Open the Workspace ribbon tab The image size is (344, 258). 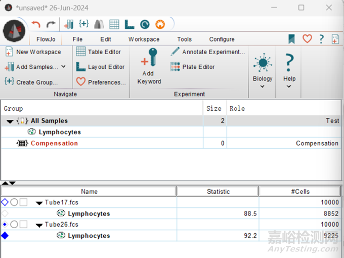coord(144,39)
